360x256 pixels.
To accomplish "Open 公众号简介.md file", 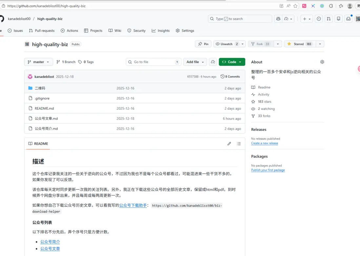I will pyautogui.click(x=46, y=129).
